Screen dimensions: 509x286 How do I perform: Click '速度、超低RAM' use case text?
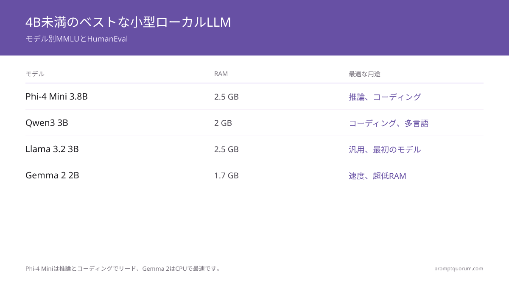378,176
